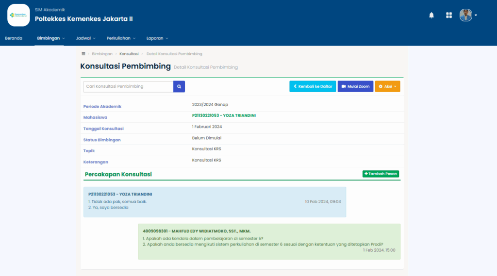Click the dropdown caret beside profile avatar

coord(476,16)
